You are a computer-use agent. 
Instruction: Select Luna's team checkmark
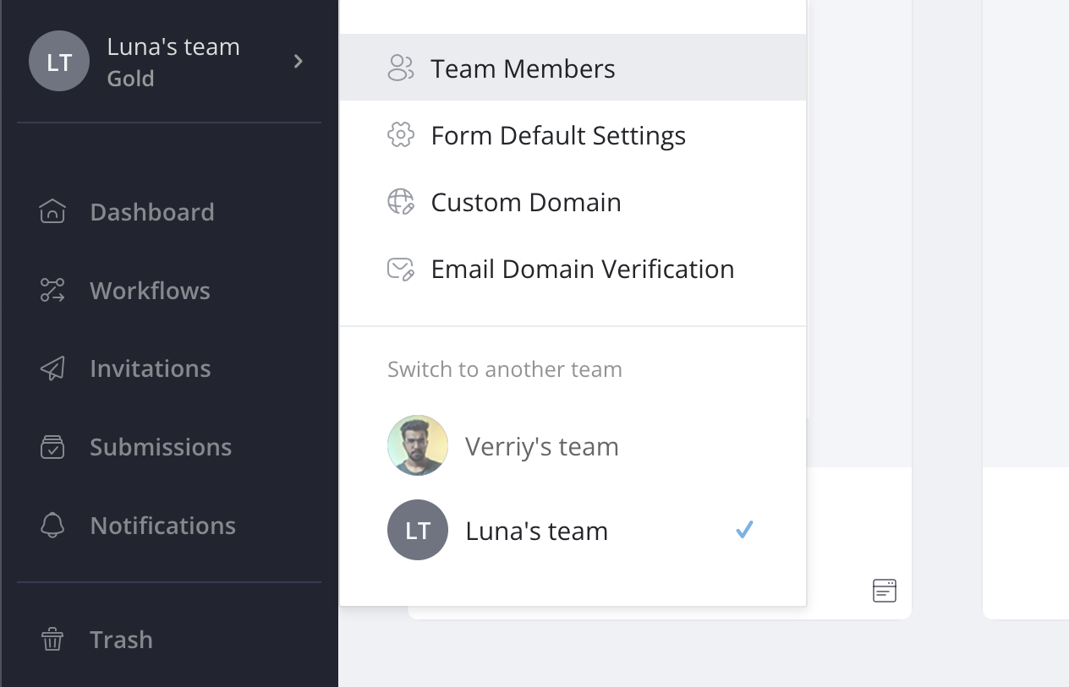[744, 530]
